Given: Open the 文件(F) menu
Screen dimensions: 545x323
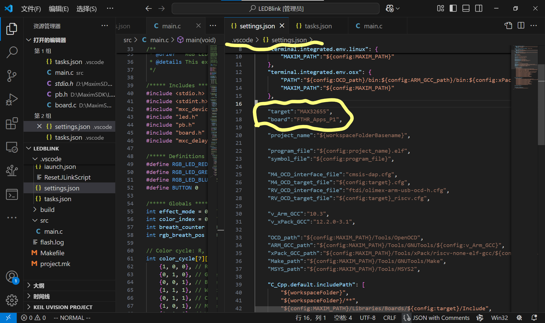Looking at the screenshot, I should click(x=31, y=9).
